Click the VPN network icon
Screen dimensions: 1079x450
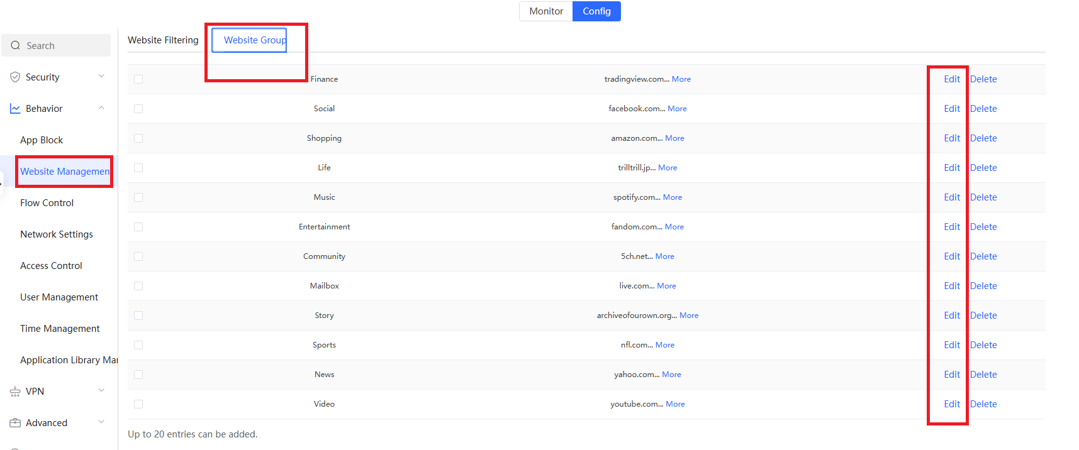[x=15, y=392]
